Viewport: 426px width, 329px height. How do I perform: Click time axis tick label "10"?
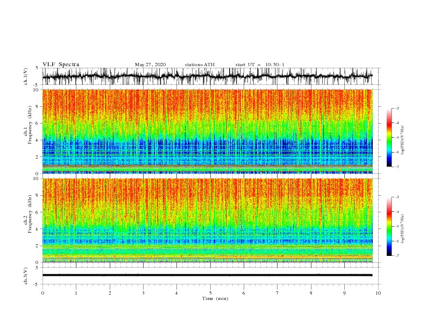pyautogui.click(x=378, y=293)
